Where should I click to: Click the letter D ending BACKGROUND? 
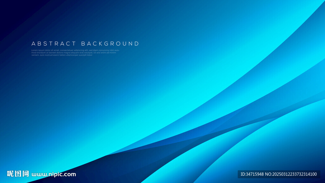point(137,44)
